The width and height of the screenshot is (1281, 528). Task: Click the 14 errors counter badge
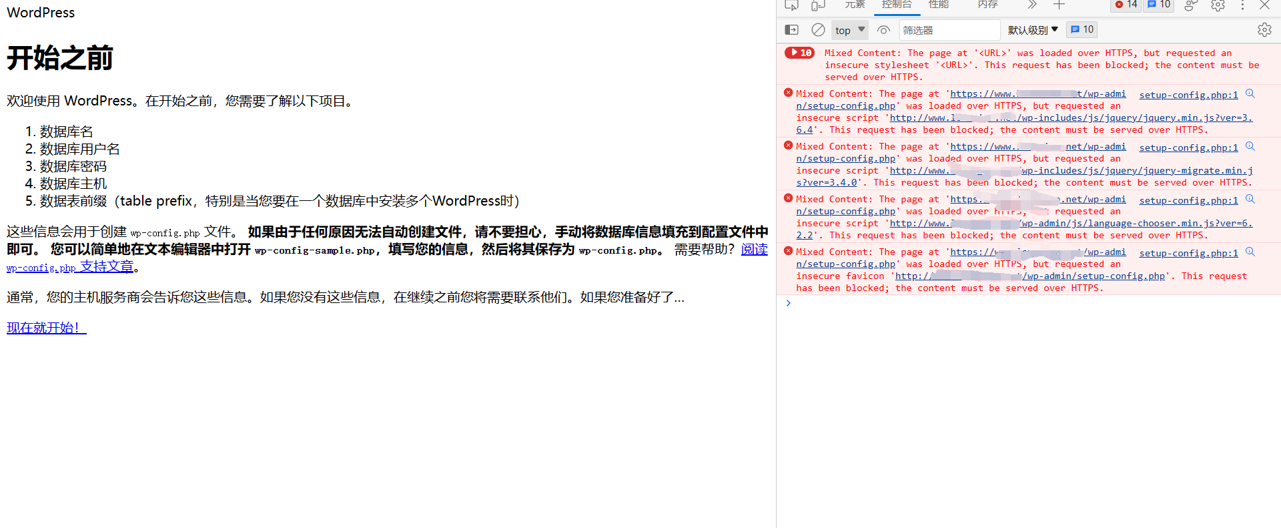coord(1126,5)
